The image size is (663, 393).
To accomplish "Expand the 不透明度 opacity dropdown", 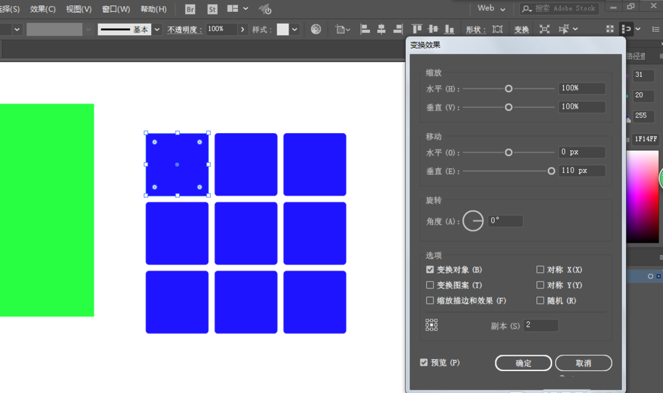I will (242, 29).
